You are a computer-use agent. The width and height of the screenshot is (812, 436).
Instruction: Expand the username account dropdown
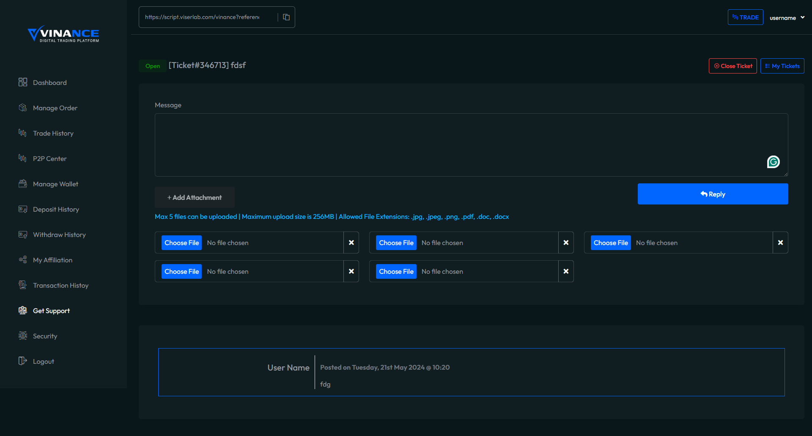[x=787, y=18]
